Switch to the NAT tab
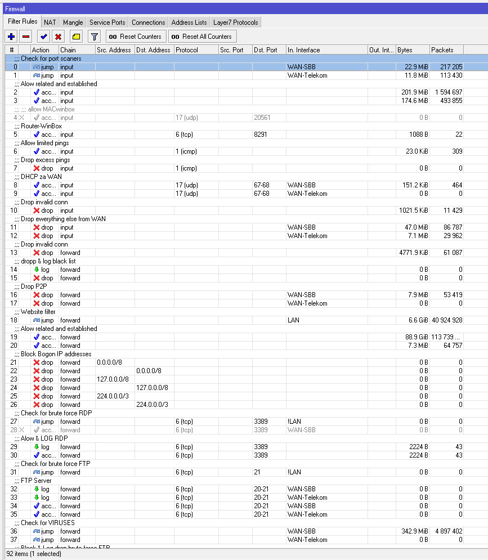The width and height of the screenshot is (488, 560). [x=50, y=21]
